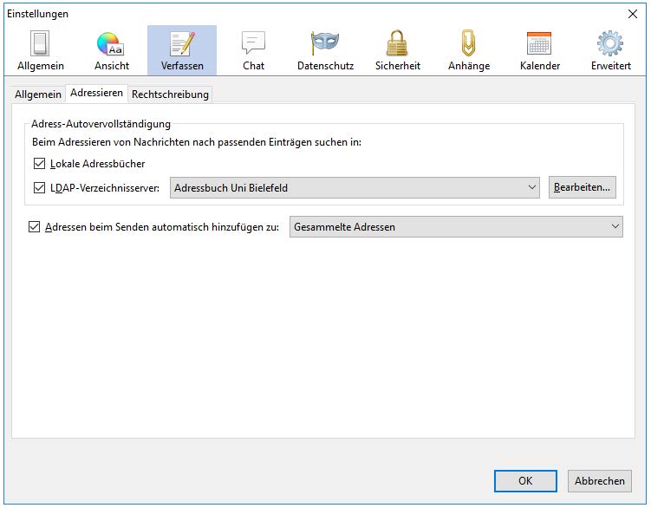This screenshot has width=651, height=508.
Task: Go to the Datenschutz mask icon
Action: (325, 43)
